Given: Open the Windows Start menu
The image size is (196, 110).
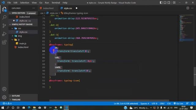Looking at the screenshot, I should point(2,108).
